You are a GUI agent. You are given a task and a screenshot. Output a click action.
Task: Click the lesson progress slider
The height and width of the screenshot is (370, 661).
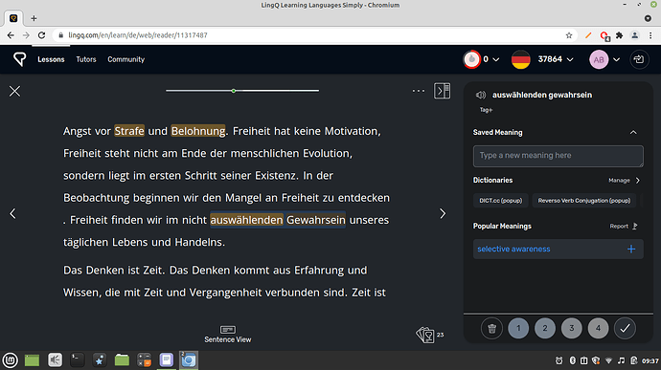pyautogui.click(x=242, y=91)
